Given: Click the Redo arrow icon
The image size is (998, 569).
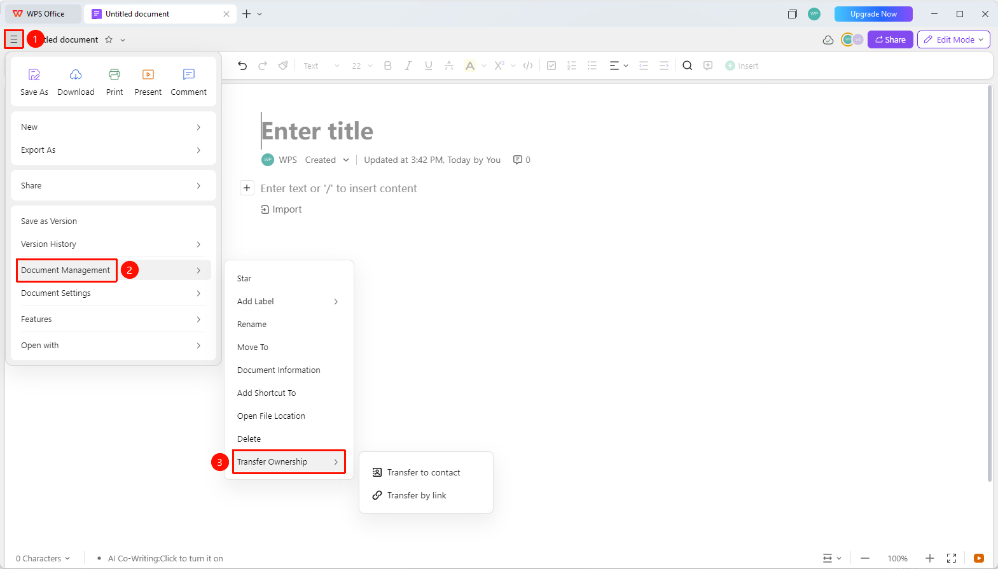Looking at the screenshot, I should [x=263, y=66].
